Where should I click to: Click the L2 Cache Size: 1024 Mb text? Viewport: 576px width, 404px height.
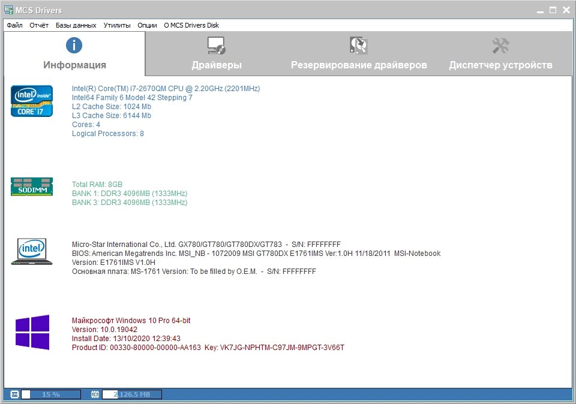[112, 107]
